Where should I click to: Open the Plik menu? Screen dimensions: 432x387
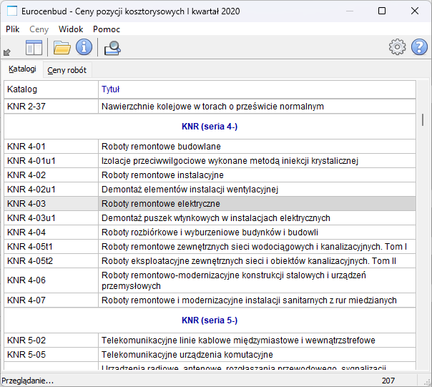tap(13, 29)
